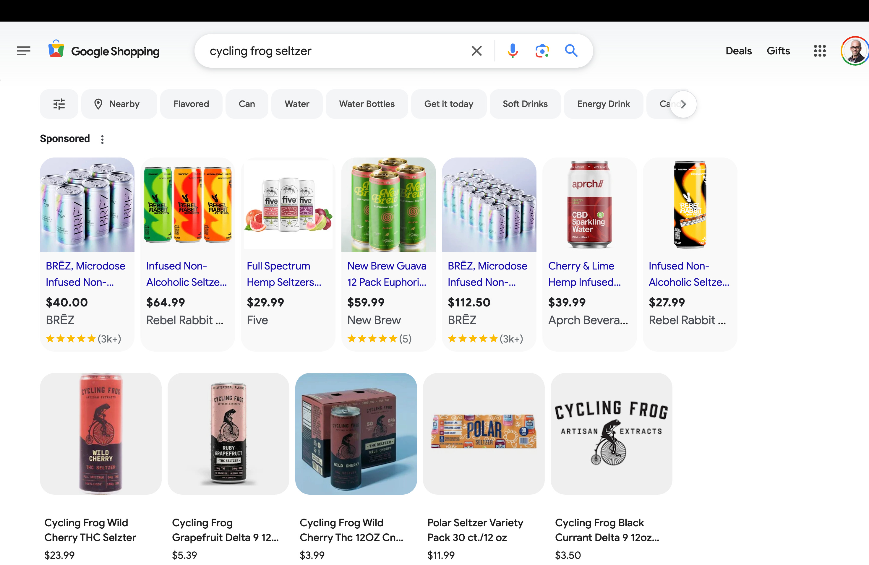Toggle the Nearby filter chip
This screenshot has width=869, height=565.
point(119,104)
